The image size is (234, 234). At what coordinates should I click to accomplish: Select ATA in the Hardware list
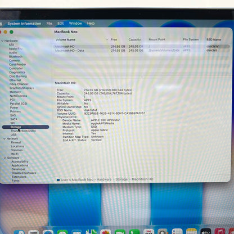point(11,44)
